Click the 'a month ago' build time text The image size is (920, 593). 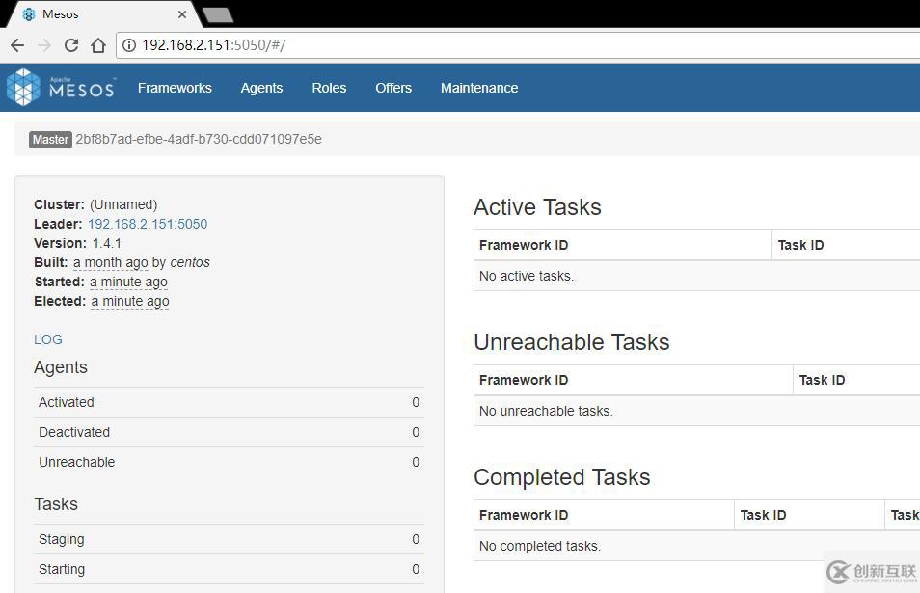[x=118, y=261]
